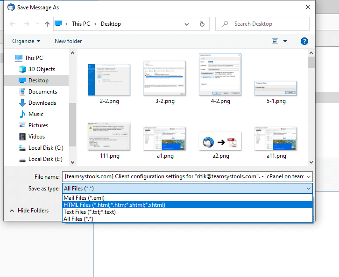Change view using the view icon
The image size is (339, 277).
click(x=275, y=41)
